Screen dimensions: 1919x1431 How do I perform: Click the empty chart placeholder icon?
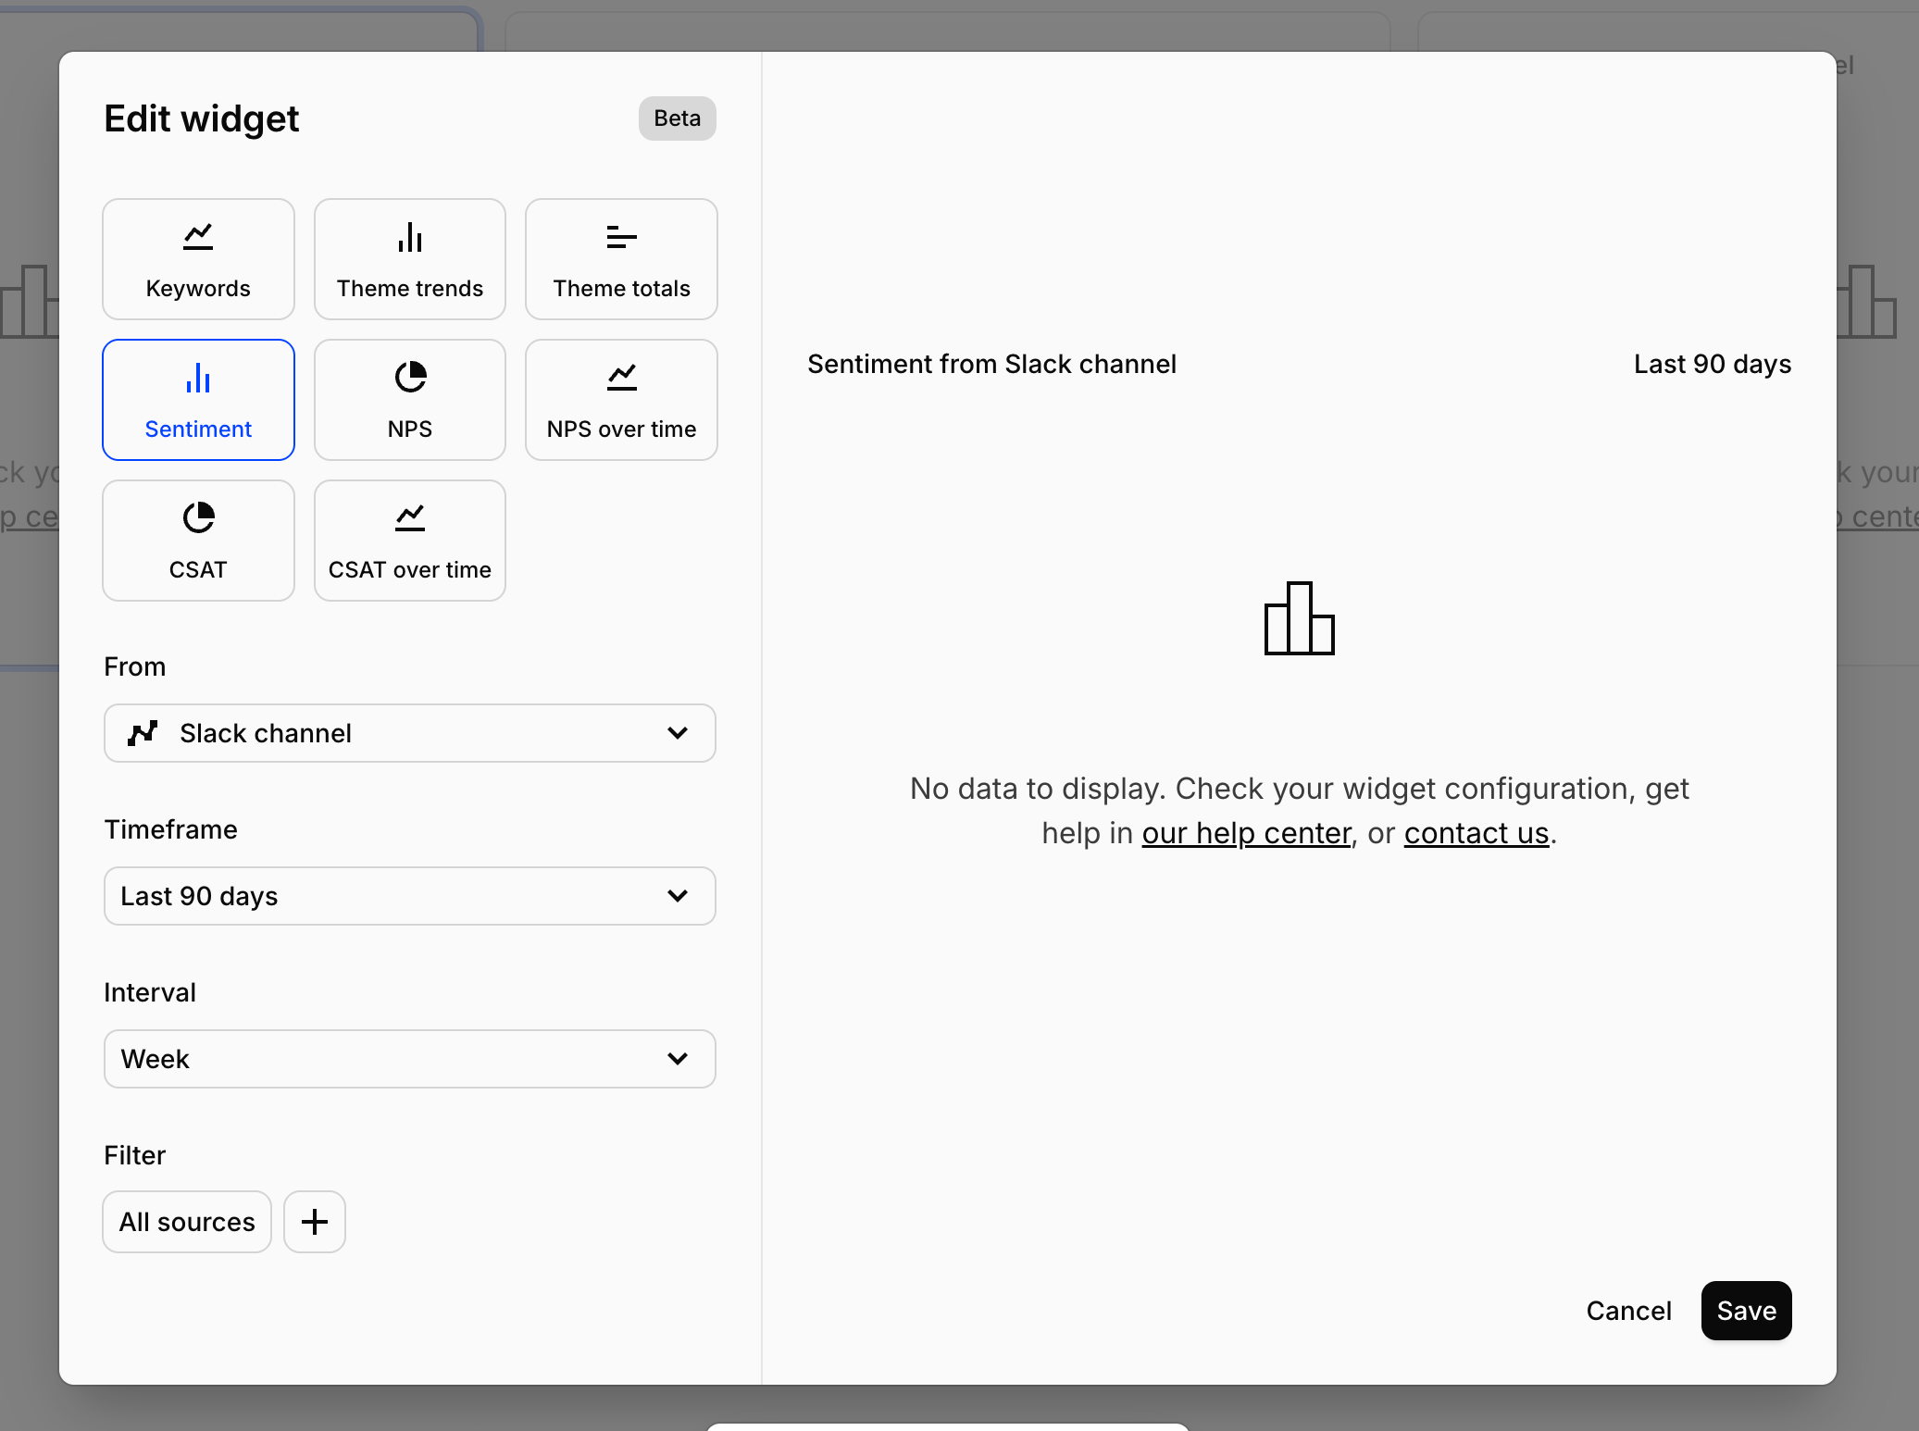(x=1299, y=618)
